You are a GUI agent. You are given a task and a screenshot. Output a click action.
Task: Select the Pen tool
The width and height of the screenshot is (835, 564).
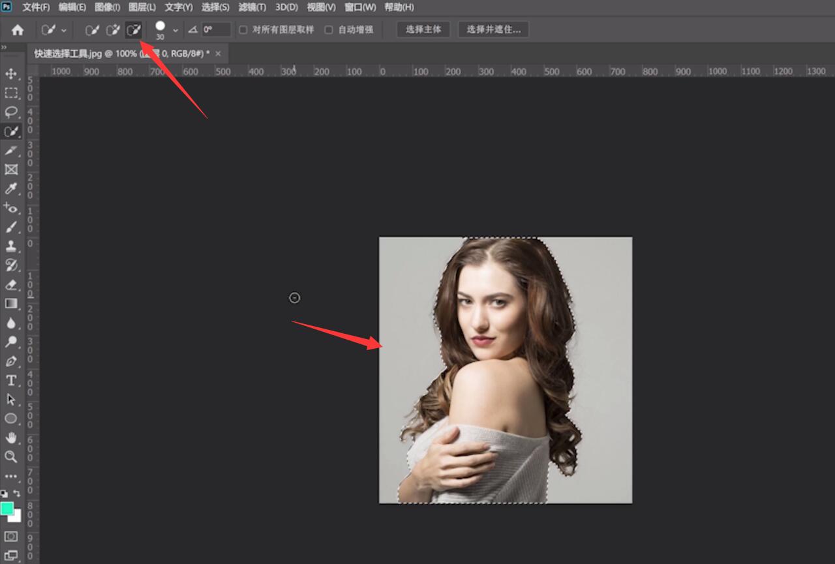[11, 361]
